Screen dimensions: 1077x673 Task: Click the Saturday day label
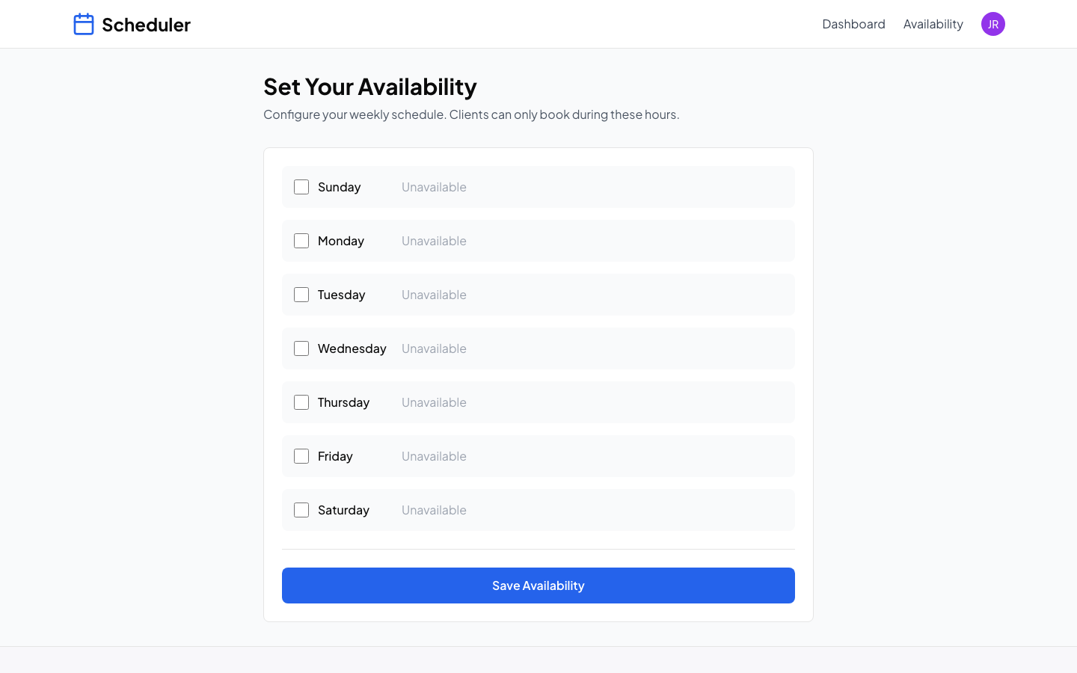[x=343, y=510]
